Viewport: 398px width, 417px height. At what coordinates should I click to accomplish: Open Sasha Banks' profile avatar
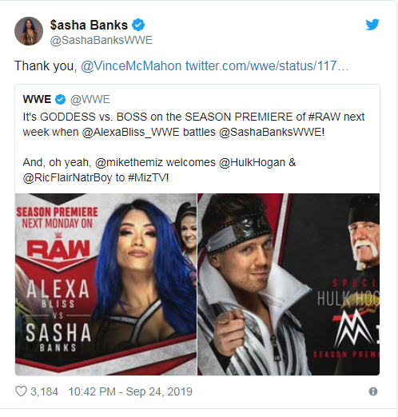[x=29, y=31]
